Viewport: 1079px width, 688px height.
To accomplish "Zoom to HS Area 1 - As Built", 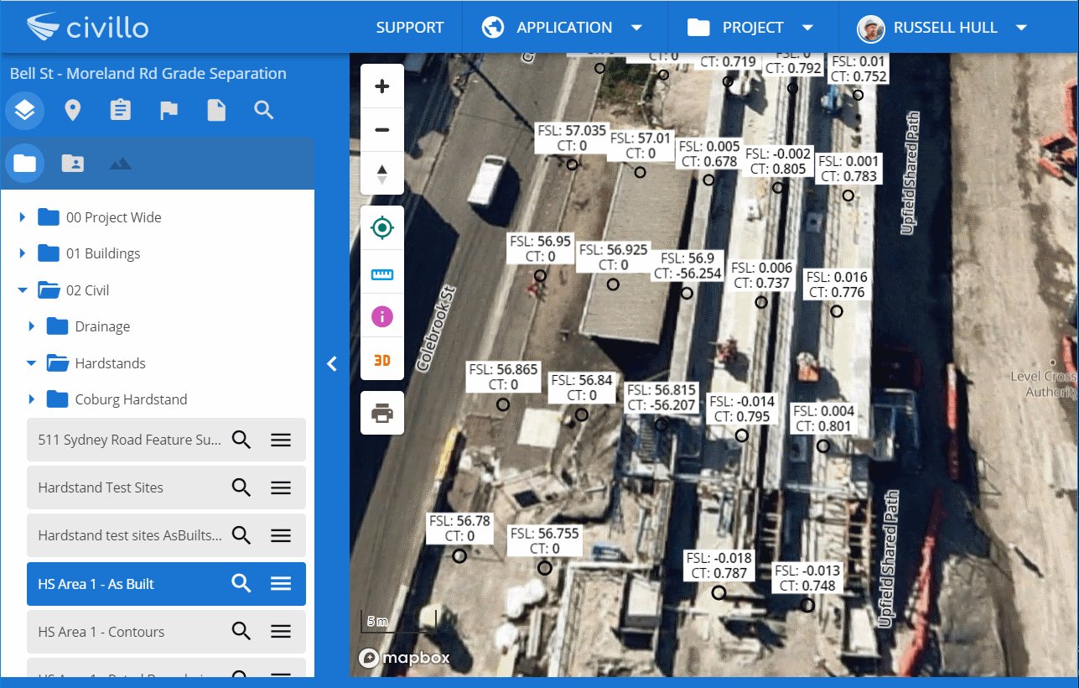I will coord(241,584).
